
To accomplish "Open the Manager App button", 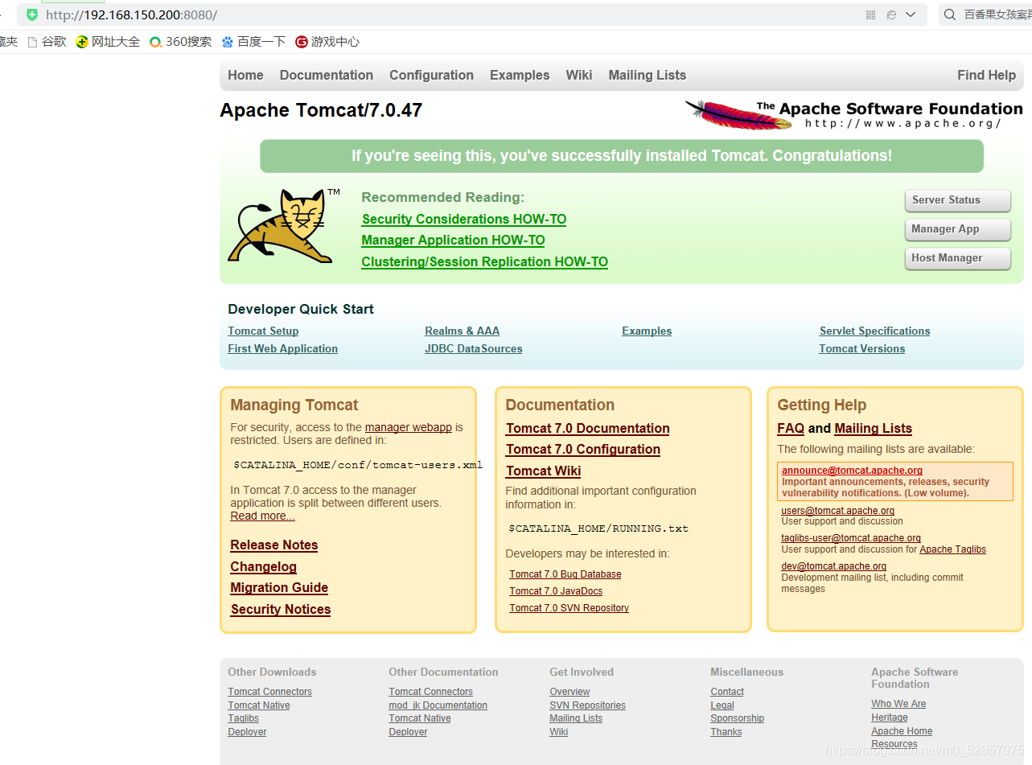I will point(957,229).
